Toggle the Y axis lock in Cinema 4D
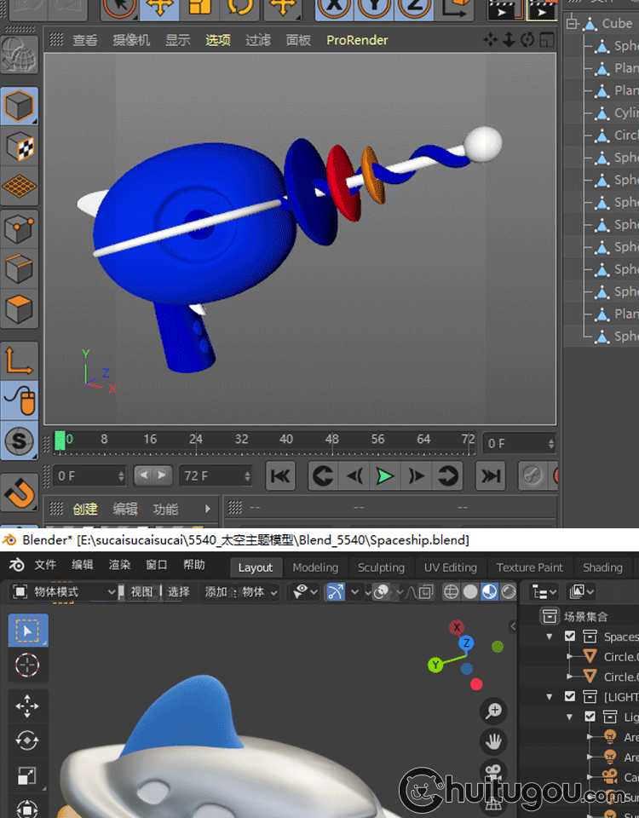The width and height of the screenshot is (639, 818). (x=374, y=8)
